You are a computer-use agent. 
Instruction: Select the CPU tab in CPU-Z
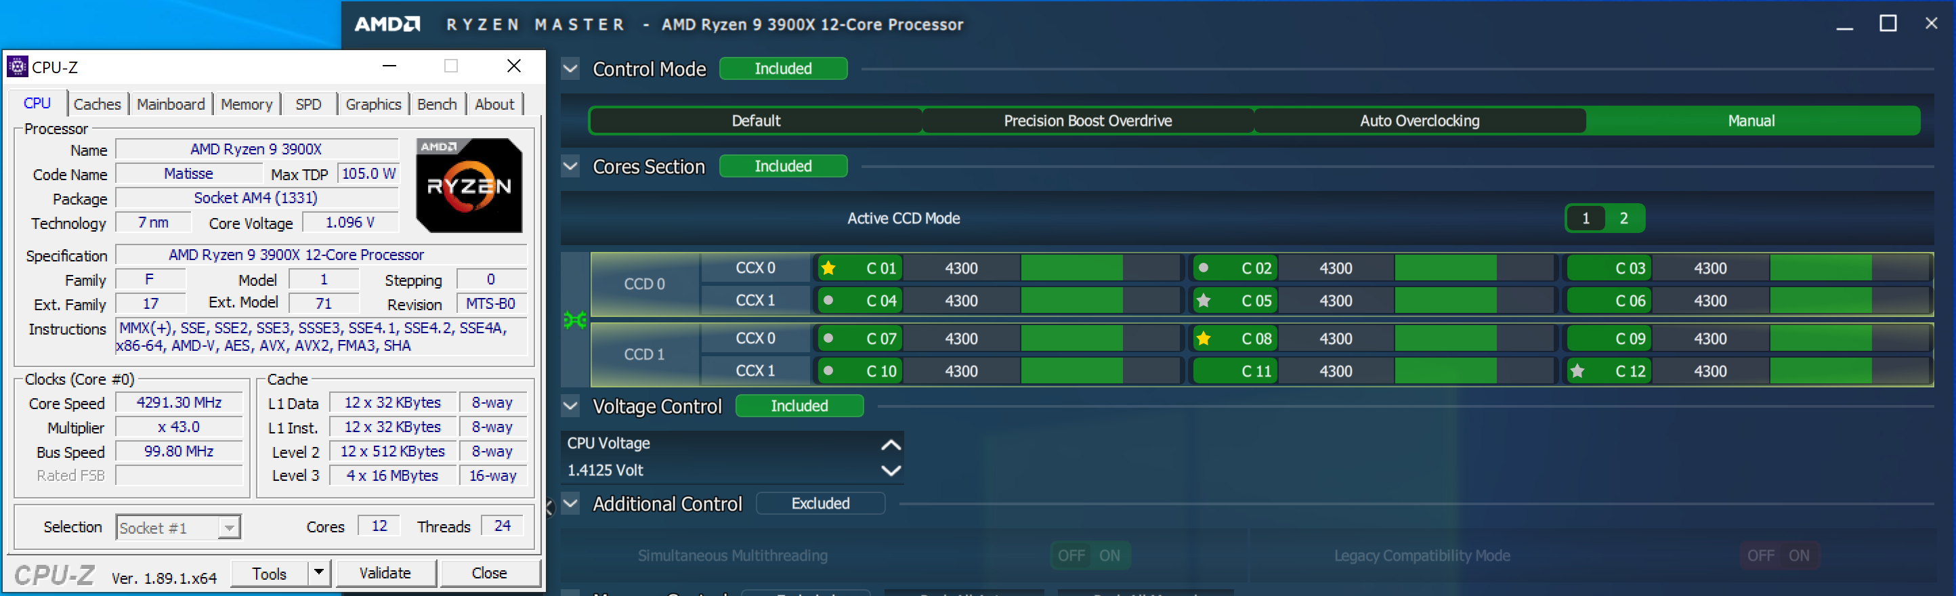click(37, 103)
